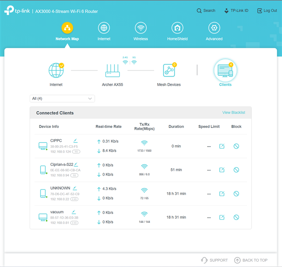Click the UNKNOWN phone device icon

43,194
